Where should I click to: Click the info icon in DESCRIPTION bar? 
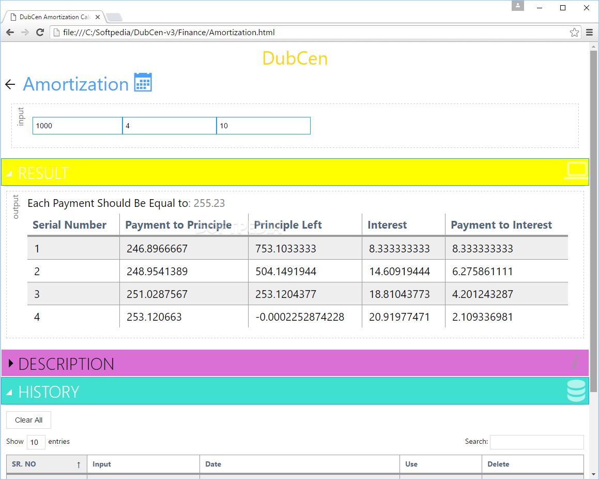pos(576,362)
